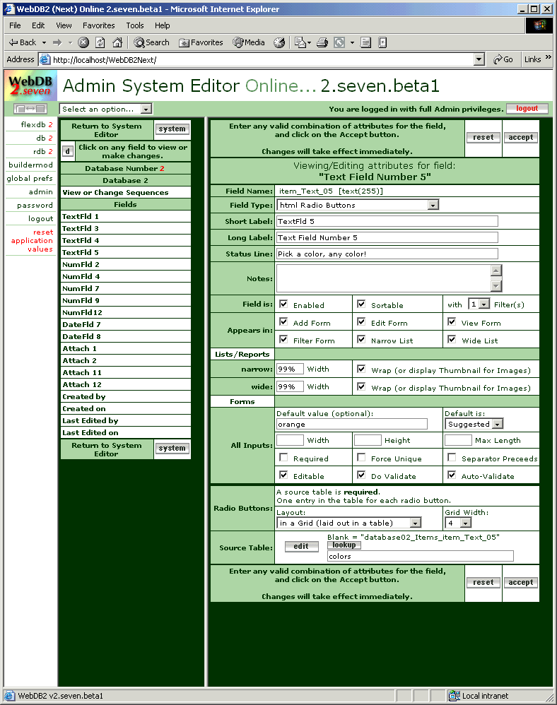Toggle the Enabled checkbox
Image resolution: width=557 pixels, height=705 pixels.
[283, 304]
